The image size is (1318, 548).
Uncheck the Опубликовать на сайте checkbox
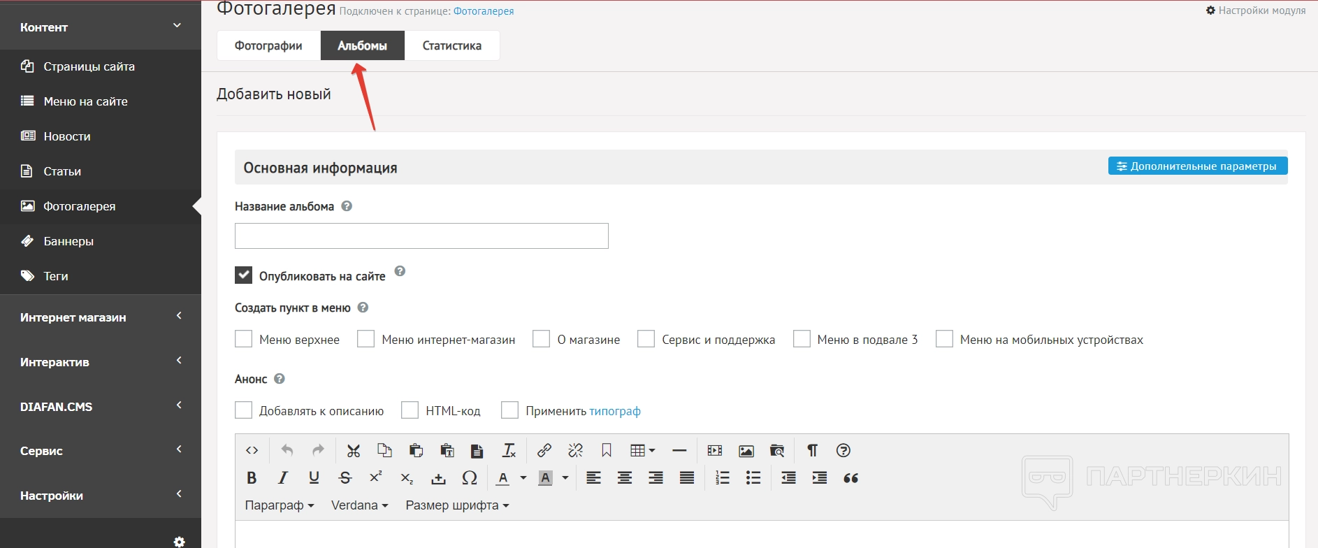tap(243, 275)
